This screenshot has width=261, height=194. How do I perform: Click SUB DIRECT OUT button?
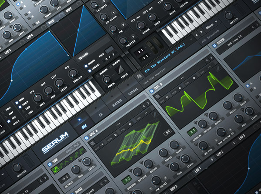point(72,148)
